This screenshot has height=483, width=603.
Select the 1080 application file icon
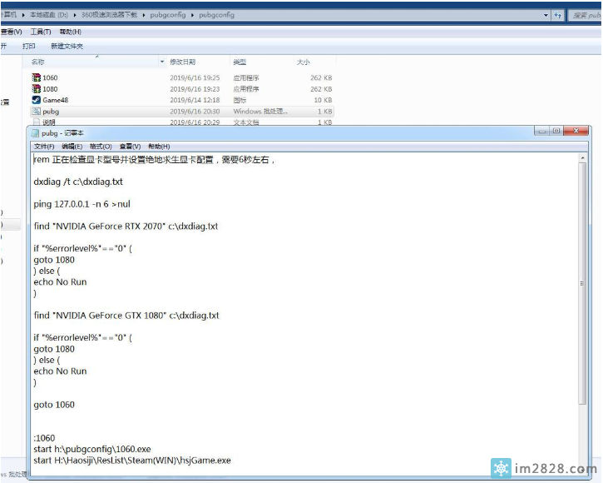[x=37, y=88]
